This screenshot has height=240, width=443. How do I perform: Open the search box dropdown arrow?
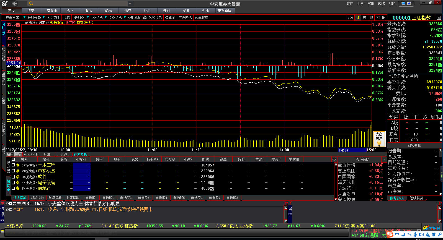point(130,4)
